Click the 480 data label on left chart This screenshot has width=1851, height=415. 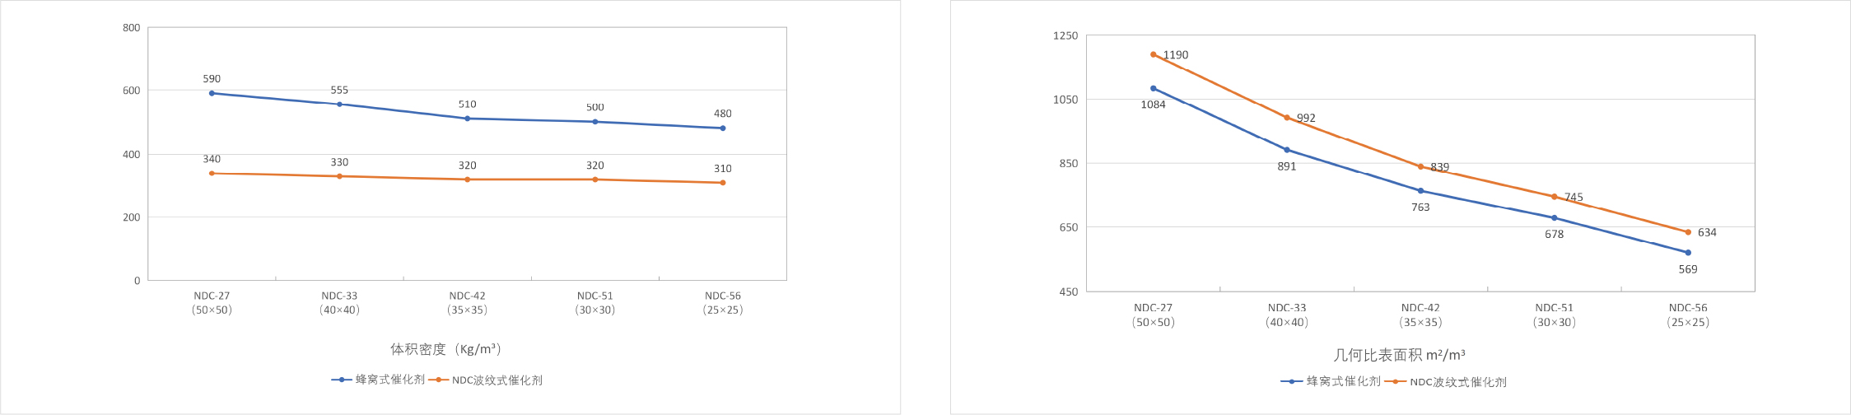pyautogui.click(x=722, y=114)
